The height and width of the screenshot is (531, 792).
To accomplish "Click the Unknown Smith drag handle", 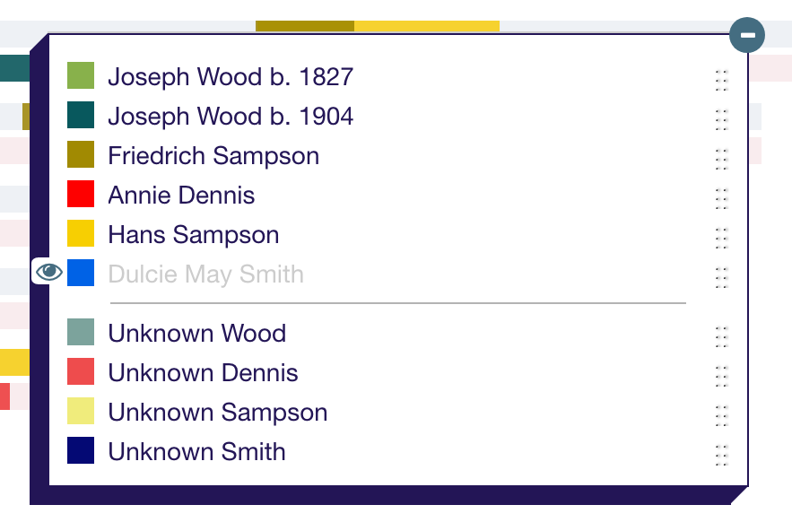I will [721, 455].
